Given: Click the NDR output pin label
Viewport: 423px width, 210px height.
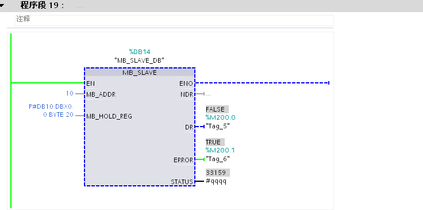Looking at the screenshot, I should coord(187,94).
